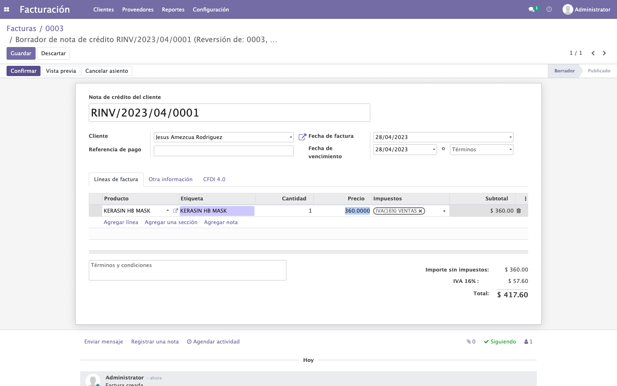
Task: Open the Clientes menu
Action: [104, 9]
